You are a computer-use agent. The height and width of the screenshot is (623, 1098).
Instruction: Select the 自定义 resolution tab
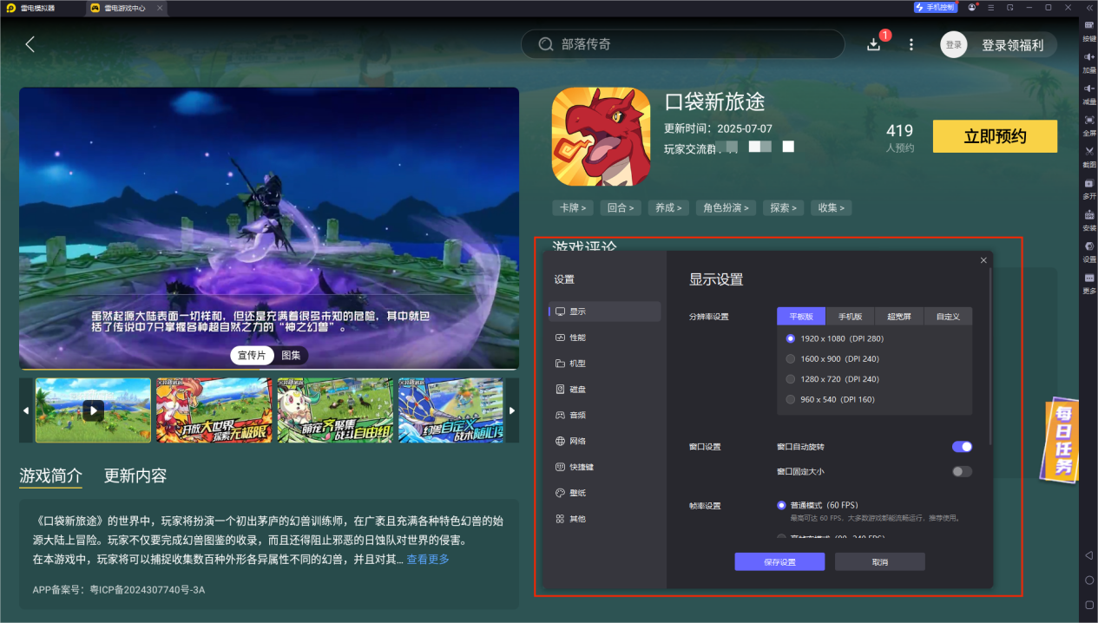(948, 317)
